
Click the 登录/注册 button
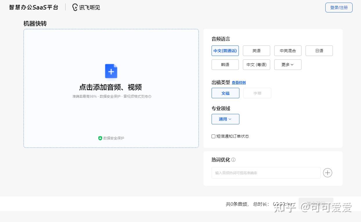339,8
